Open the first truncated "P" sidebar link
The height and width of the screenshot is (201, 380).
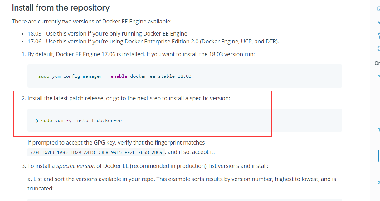[x=378, y=77]
